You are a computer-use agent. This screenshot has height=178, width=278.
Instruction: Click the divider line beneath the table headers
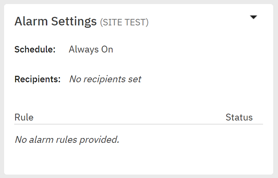coord(139,124)
